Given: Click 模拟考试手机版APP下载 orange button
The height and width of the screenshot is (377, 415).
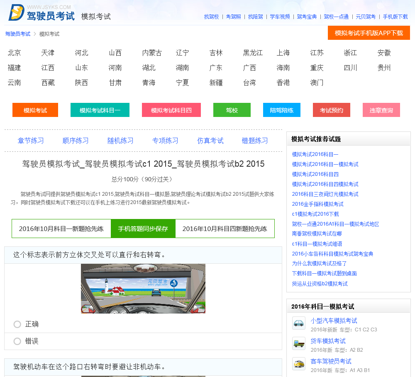Looking at the screenshot, I should pos(369,33).
